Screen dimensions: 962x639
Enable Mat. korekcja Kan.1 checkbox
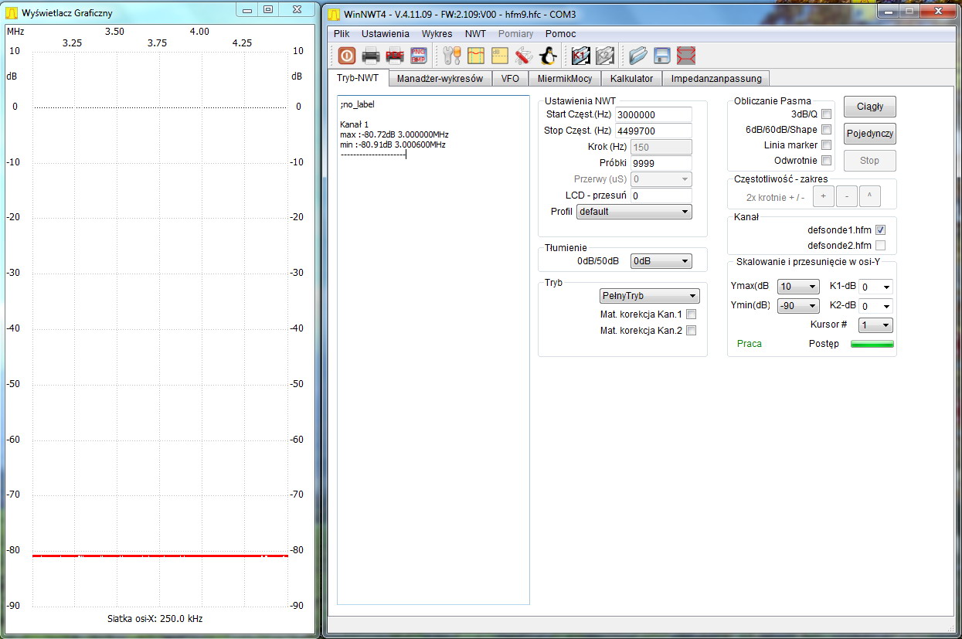click(691, 314)
